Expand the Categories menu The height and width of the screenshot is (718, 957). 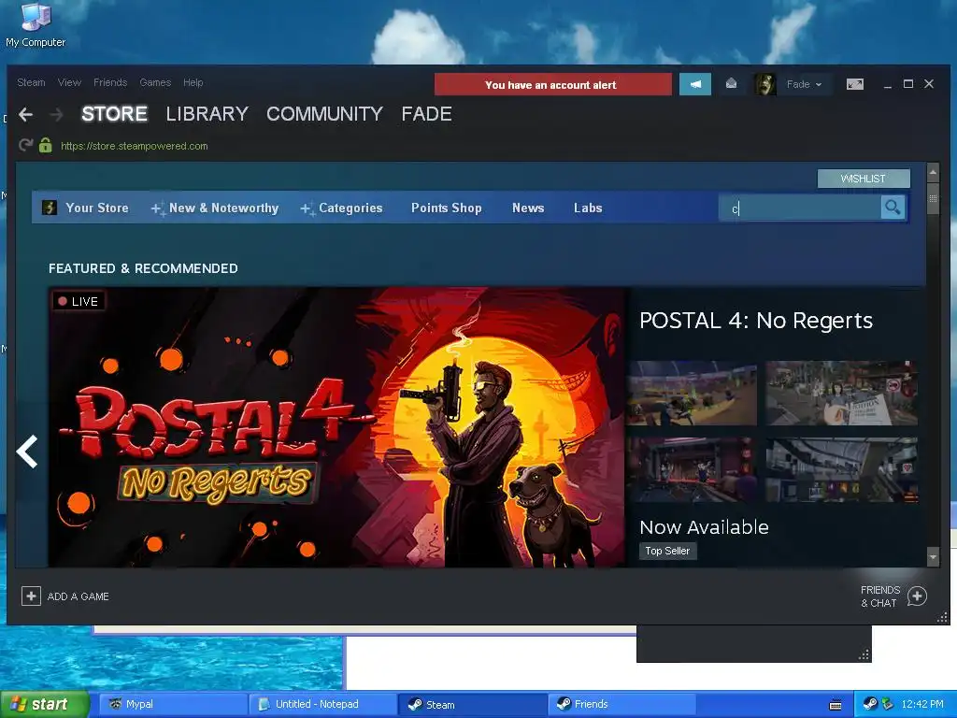pyautogui.click(x=342, y=208)
